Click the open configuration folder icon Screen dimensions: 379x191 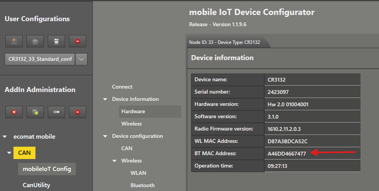(x=35, y=41)
